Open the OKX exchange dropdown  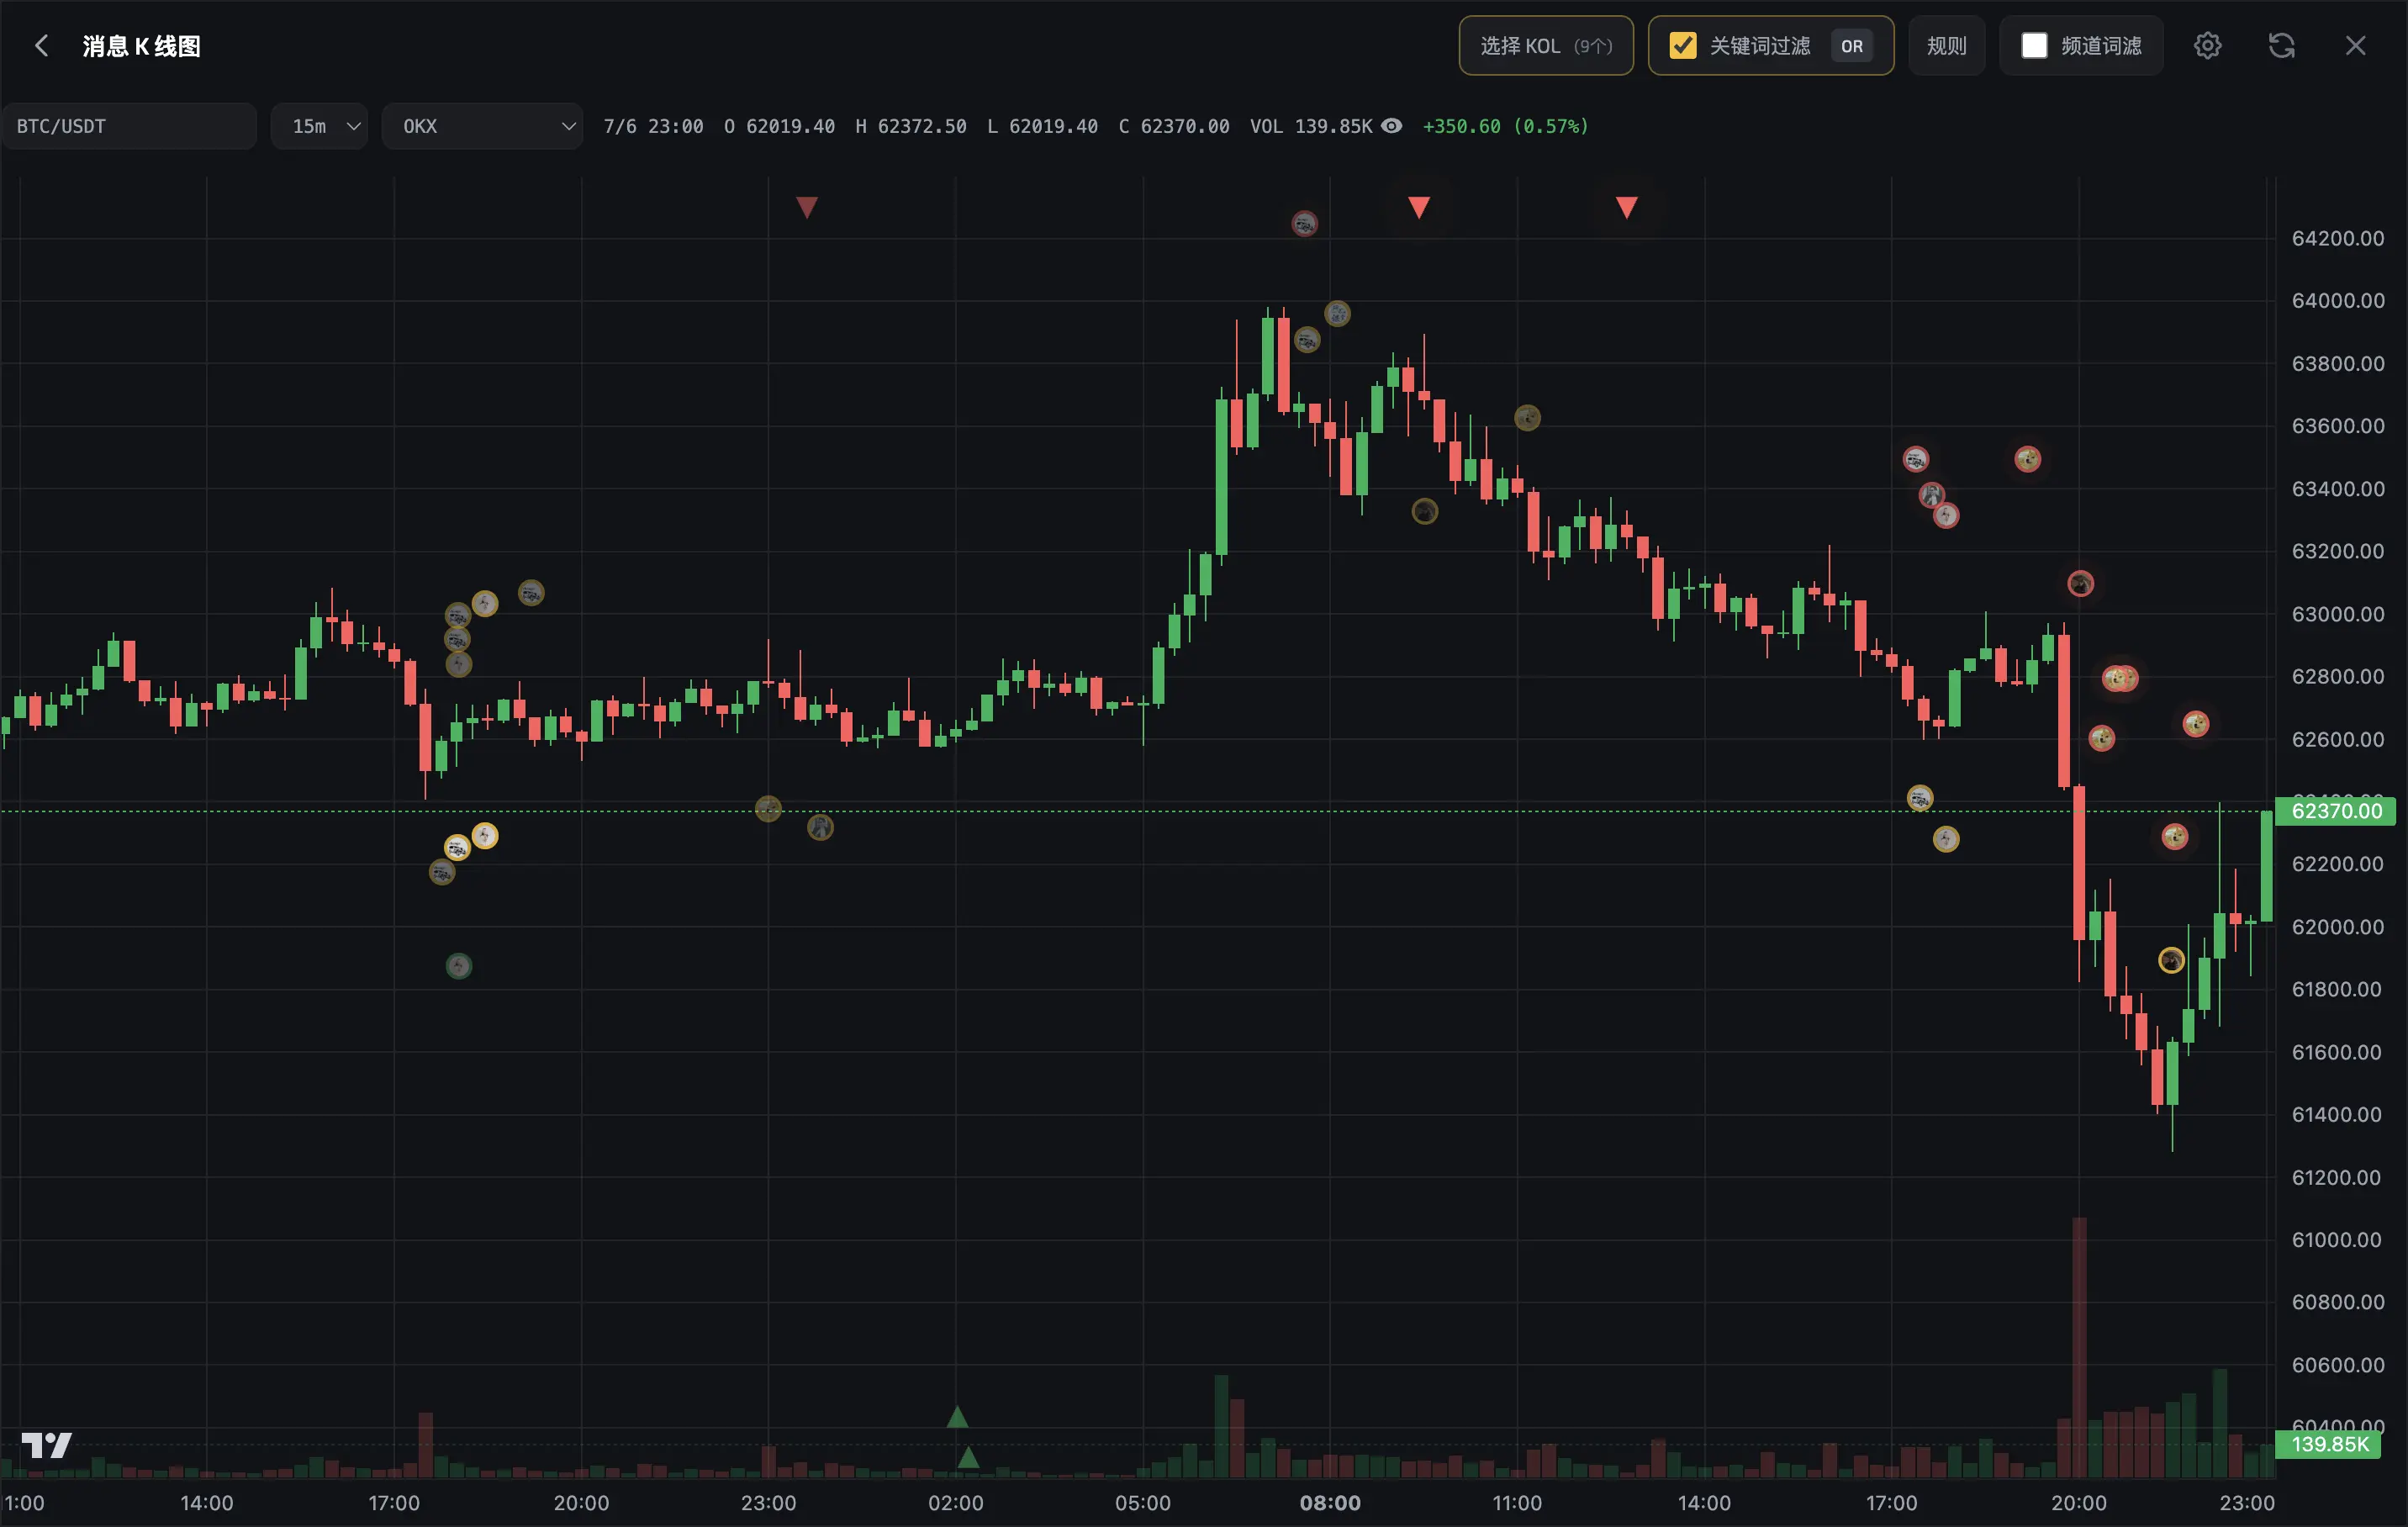click(482, 126)
